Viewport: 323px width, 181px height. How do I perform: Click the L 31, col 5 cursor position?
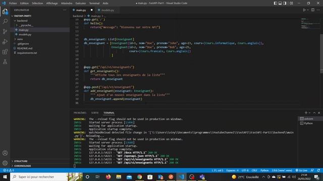coord(218,170)
